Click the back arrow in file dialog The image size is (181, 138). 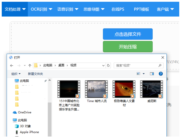pyautogui.click(x=12, y=66)
